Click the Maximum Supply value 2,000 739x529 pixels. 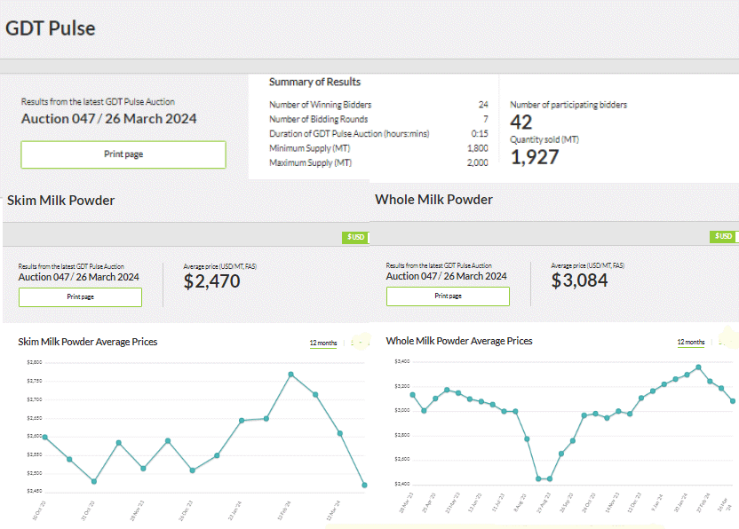[x=478, y=163]
